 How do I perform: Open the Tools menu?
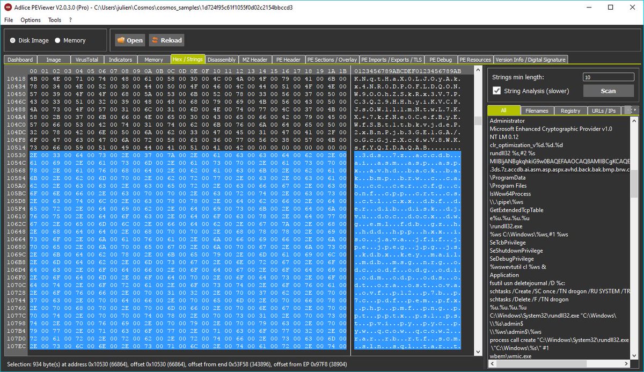[x=55, y=20]
